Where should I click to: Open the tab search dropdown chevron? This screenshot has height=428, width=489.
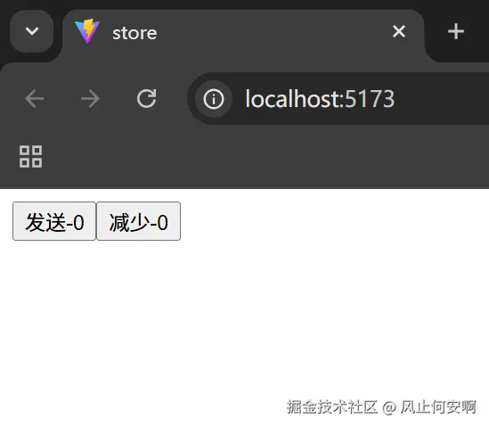click(x=32, y=31)
